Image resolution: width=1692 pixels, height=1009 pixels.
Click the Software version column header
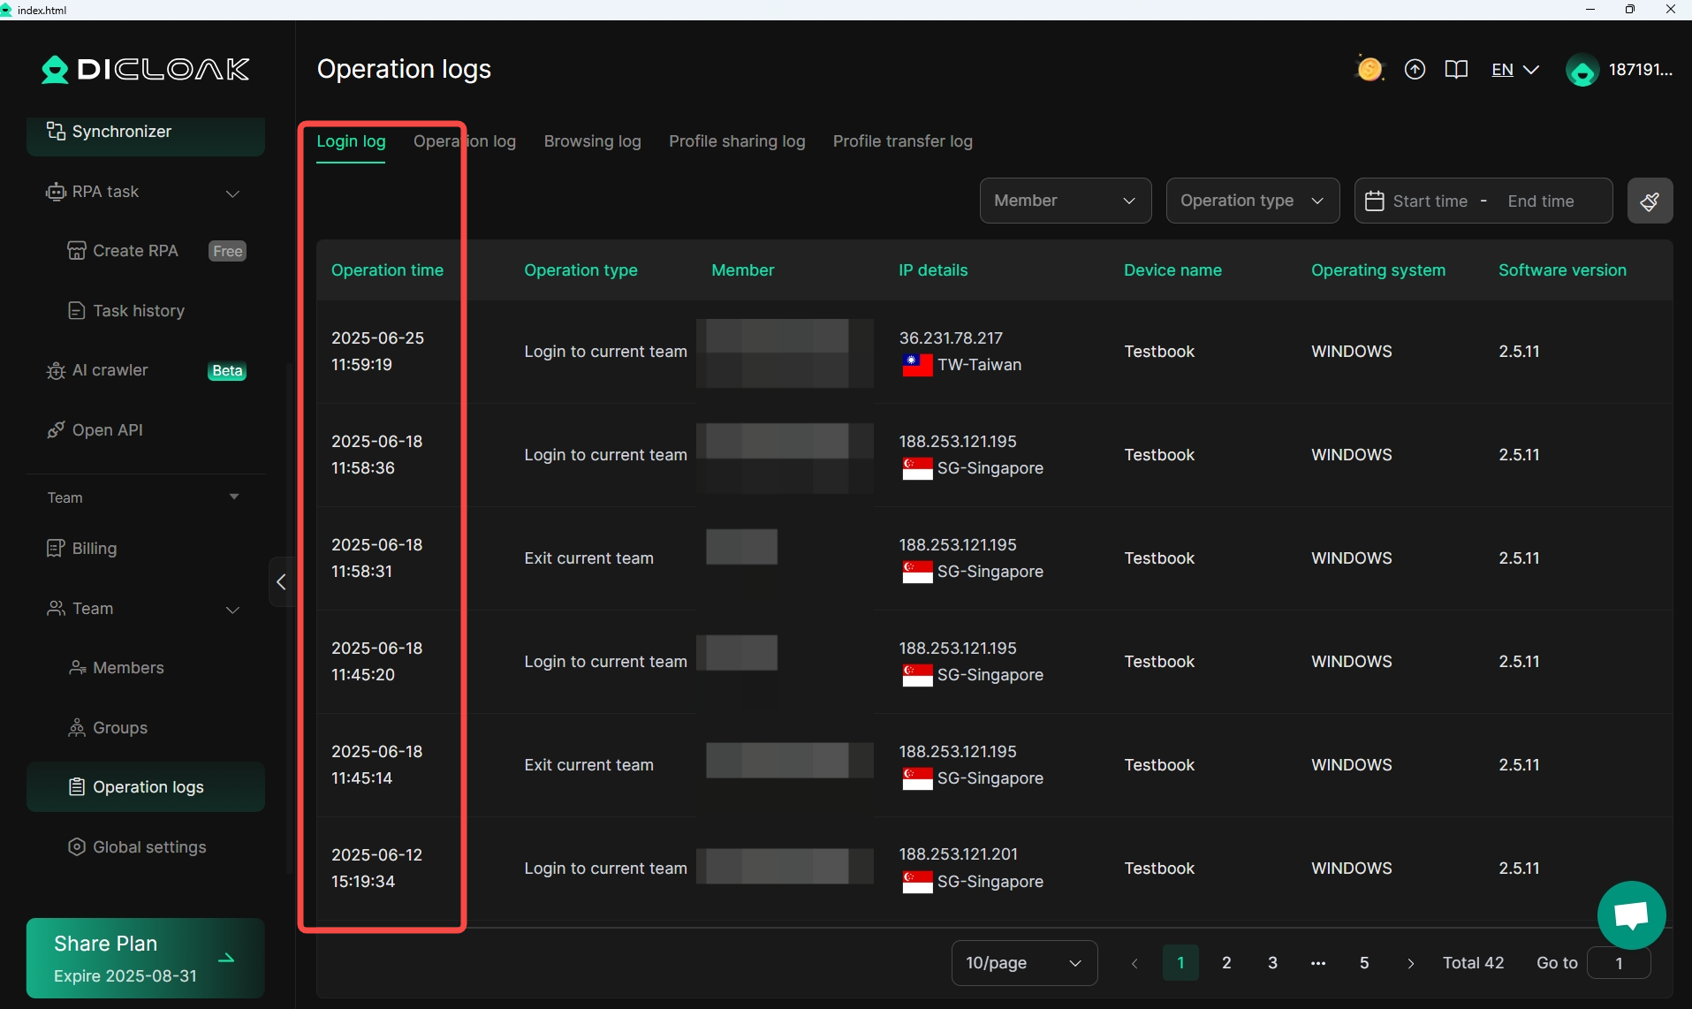tap(1562, 270)
